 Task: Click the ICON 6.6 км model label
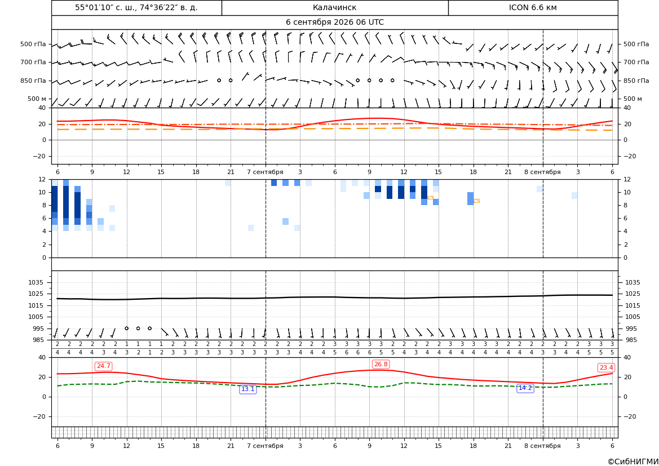(x=533, y=7)
